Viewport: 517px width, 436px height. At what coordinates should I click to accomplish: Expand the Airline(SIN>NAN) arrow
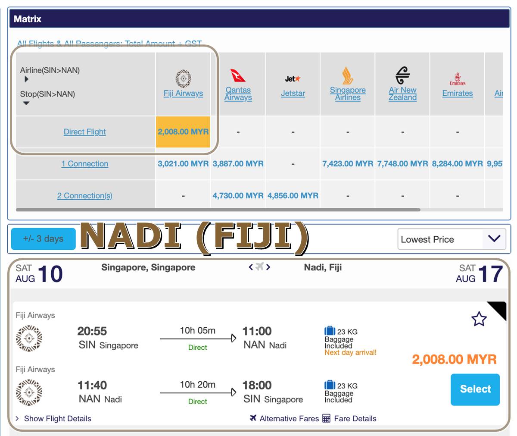click(x=26, y=79)
